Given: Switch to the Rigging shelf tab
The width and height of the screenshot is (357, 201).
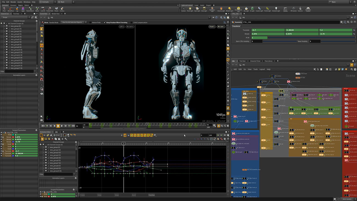Looking at the screenshot, I should 21,5.
